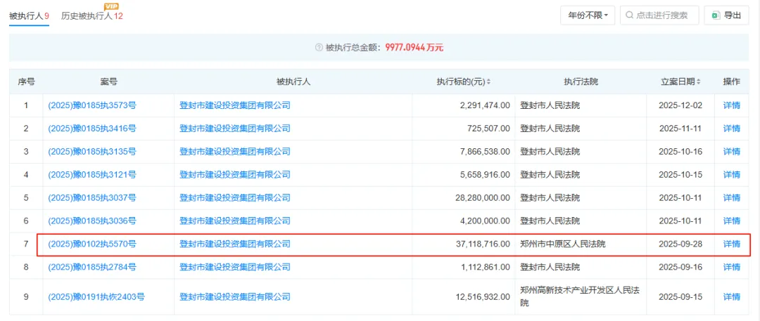Click the 案号 column header
The height and width of the screenshot is (321, 760).
pos(108,81)
